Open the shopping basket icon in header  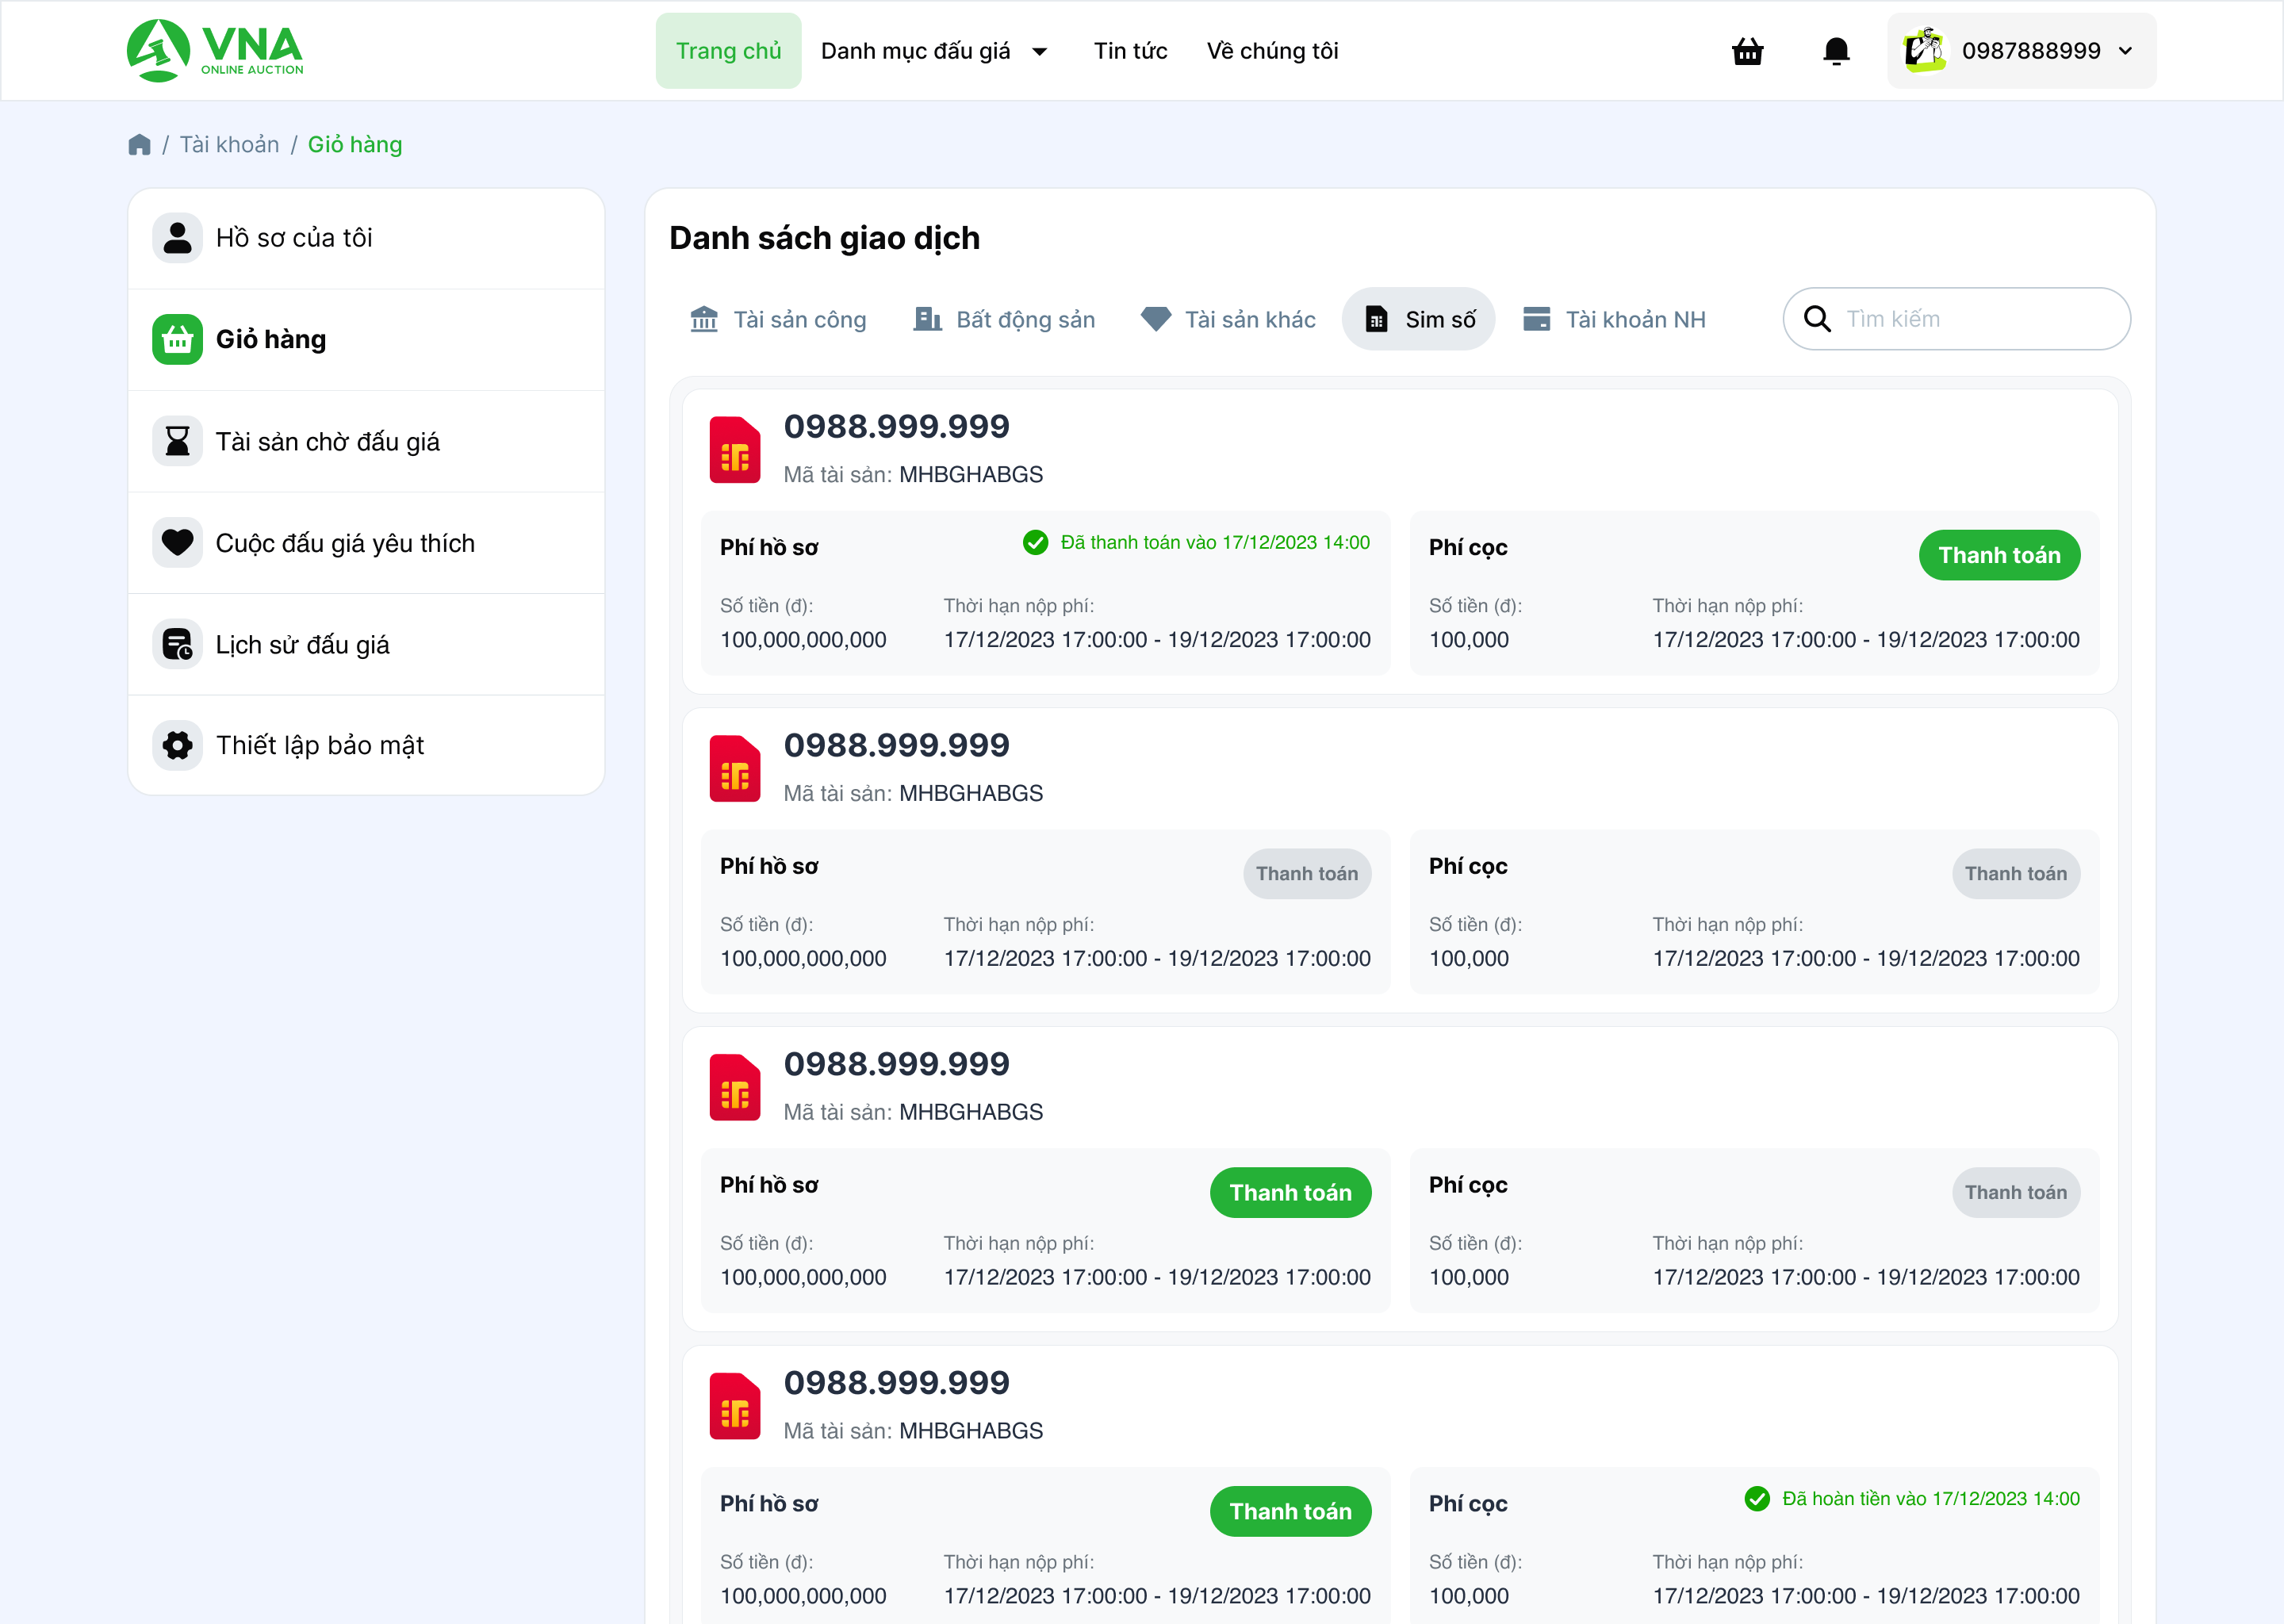[x=1747, y=51]
